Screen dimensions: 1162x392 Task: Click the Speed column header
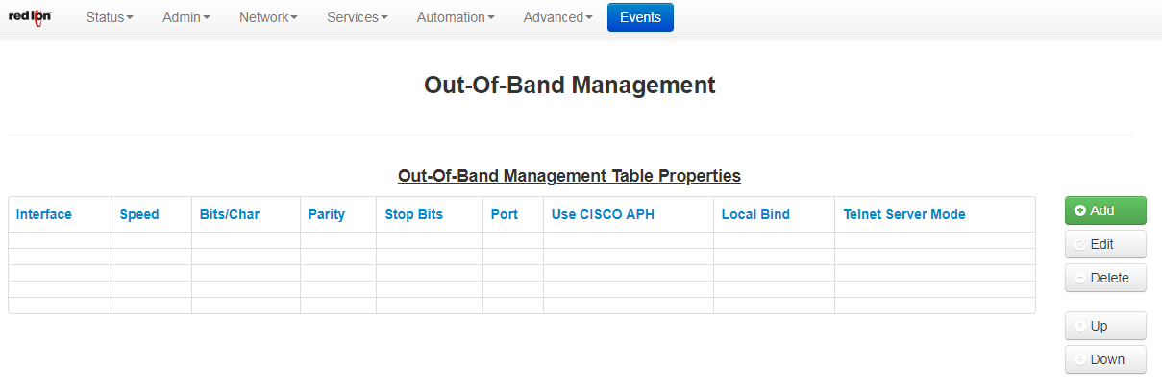[139, 214]
